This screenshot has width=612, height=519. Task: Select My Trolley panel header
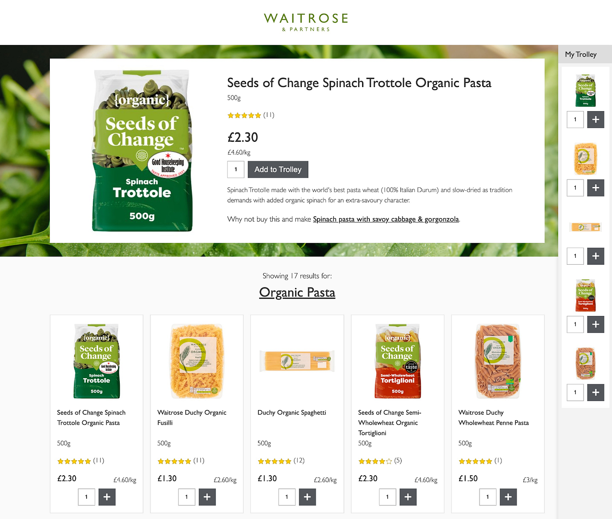coord(585,54)
